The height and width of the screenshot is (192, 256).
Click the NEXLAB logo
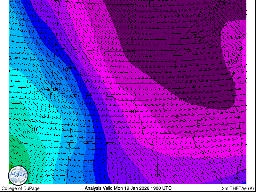18,175
